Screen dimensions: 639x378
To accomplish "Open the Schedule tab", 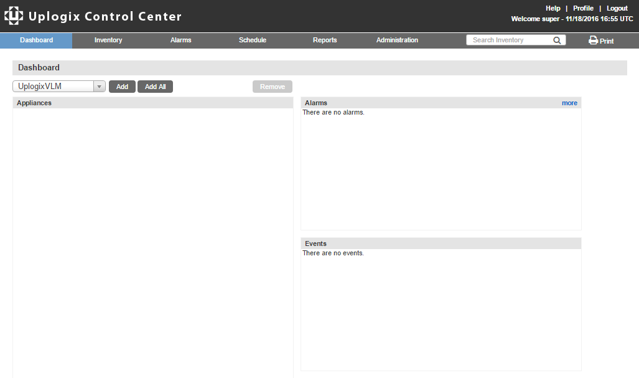I will (x=252, y=40).
